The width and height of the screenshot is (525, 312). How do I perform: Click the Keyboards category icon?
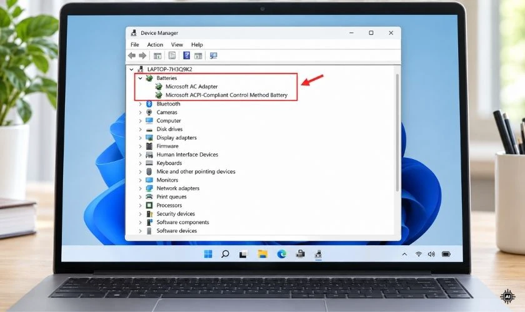coord(149,163)
